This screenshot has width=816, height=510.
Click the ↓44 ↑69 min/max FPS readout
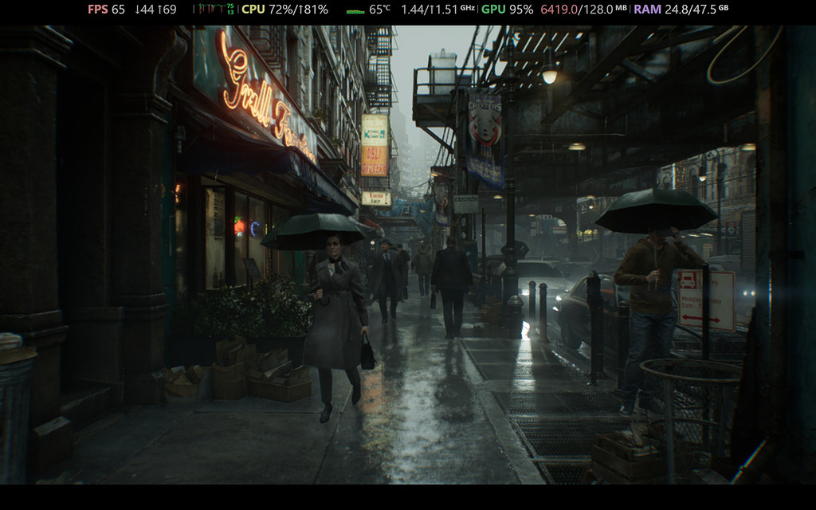coord(155,10)
